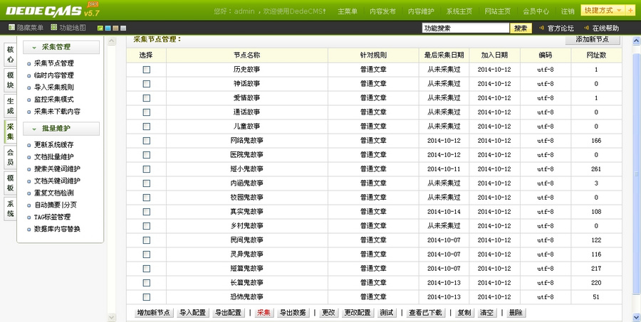Open the 官方论坛 forum link
This screenshot has width=641, height=322.
[561, 28]
